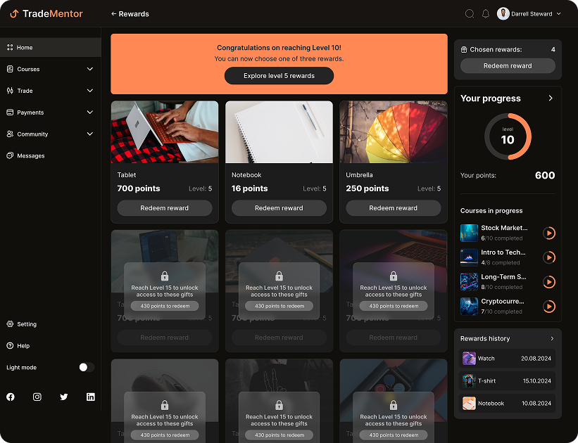Click the gift icon beside Chosen rewards
This screenshot has height=443, width=578.
coord(464,50)
